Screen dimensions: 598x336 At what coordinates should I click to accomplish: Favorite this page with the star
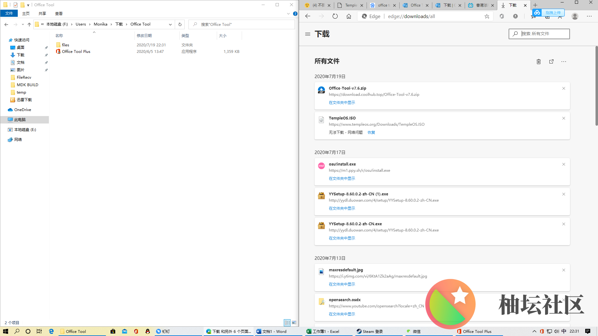point(487,16)
